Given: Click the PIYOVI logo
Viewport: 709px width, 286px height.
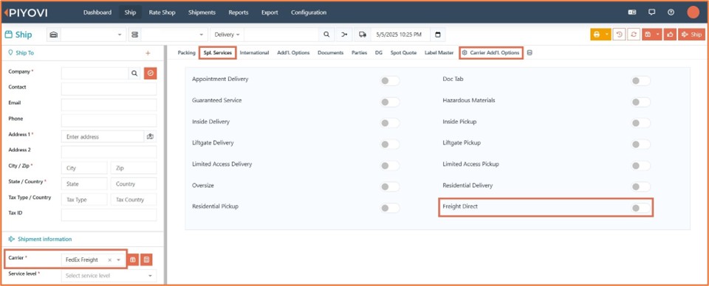Looking at the screenshot, I should coord(25,13).
